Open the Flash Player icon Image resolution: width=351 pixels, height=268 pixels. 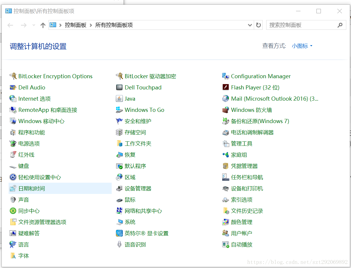[226, 87]
